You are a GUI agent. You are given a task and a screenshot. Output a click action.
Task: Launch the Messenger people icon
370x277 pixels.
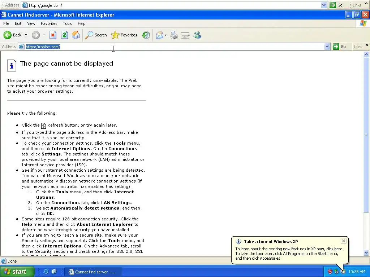coord(197,35)
